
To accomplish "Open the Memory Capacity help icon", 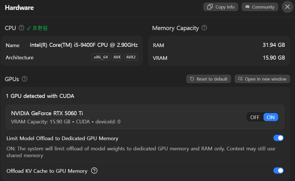I will pos(204,28).
